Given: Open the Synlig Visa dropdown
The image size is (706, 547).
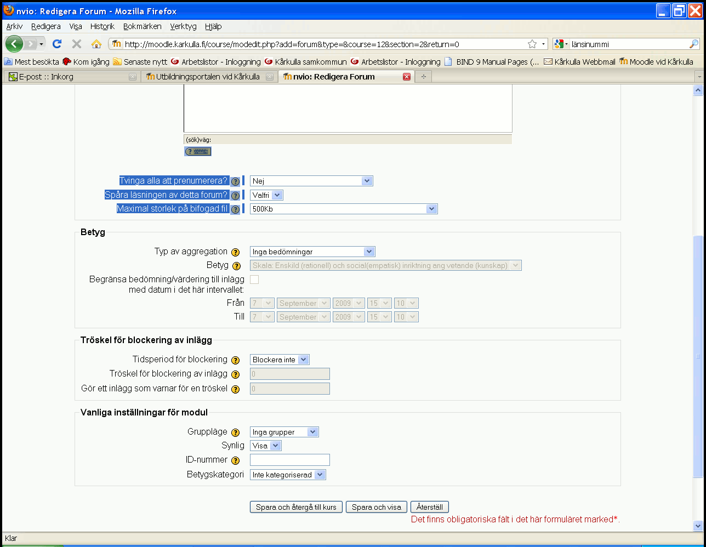Looking at the screenshot, I should (265, 446).
